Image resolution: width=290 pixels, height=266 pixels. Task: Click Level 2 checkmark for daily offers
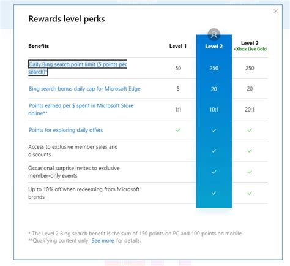pos(214,130)
